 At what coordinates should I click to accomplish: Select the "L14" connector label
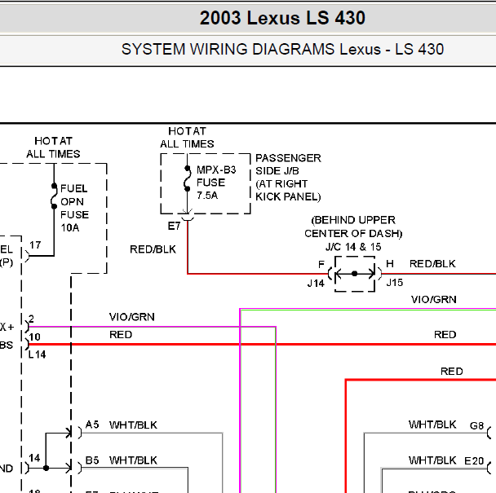point(37,354)
